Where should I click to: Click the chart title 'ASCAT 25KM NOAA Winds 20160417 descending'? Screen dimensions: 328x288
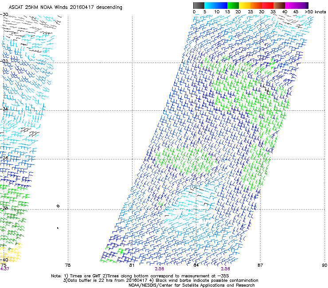[66, 8]
